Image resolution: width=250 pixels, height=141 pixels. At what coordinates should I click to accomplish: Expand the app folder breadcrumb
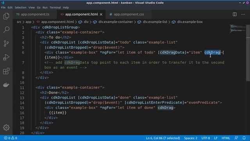[x=29, y=22]
